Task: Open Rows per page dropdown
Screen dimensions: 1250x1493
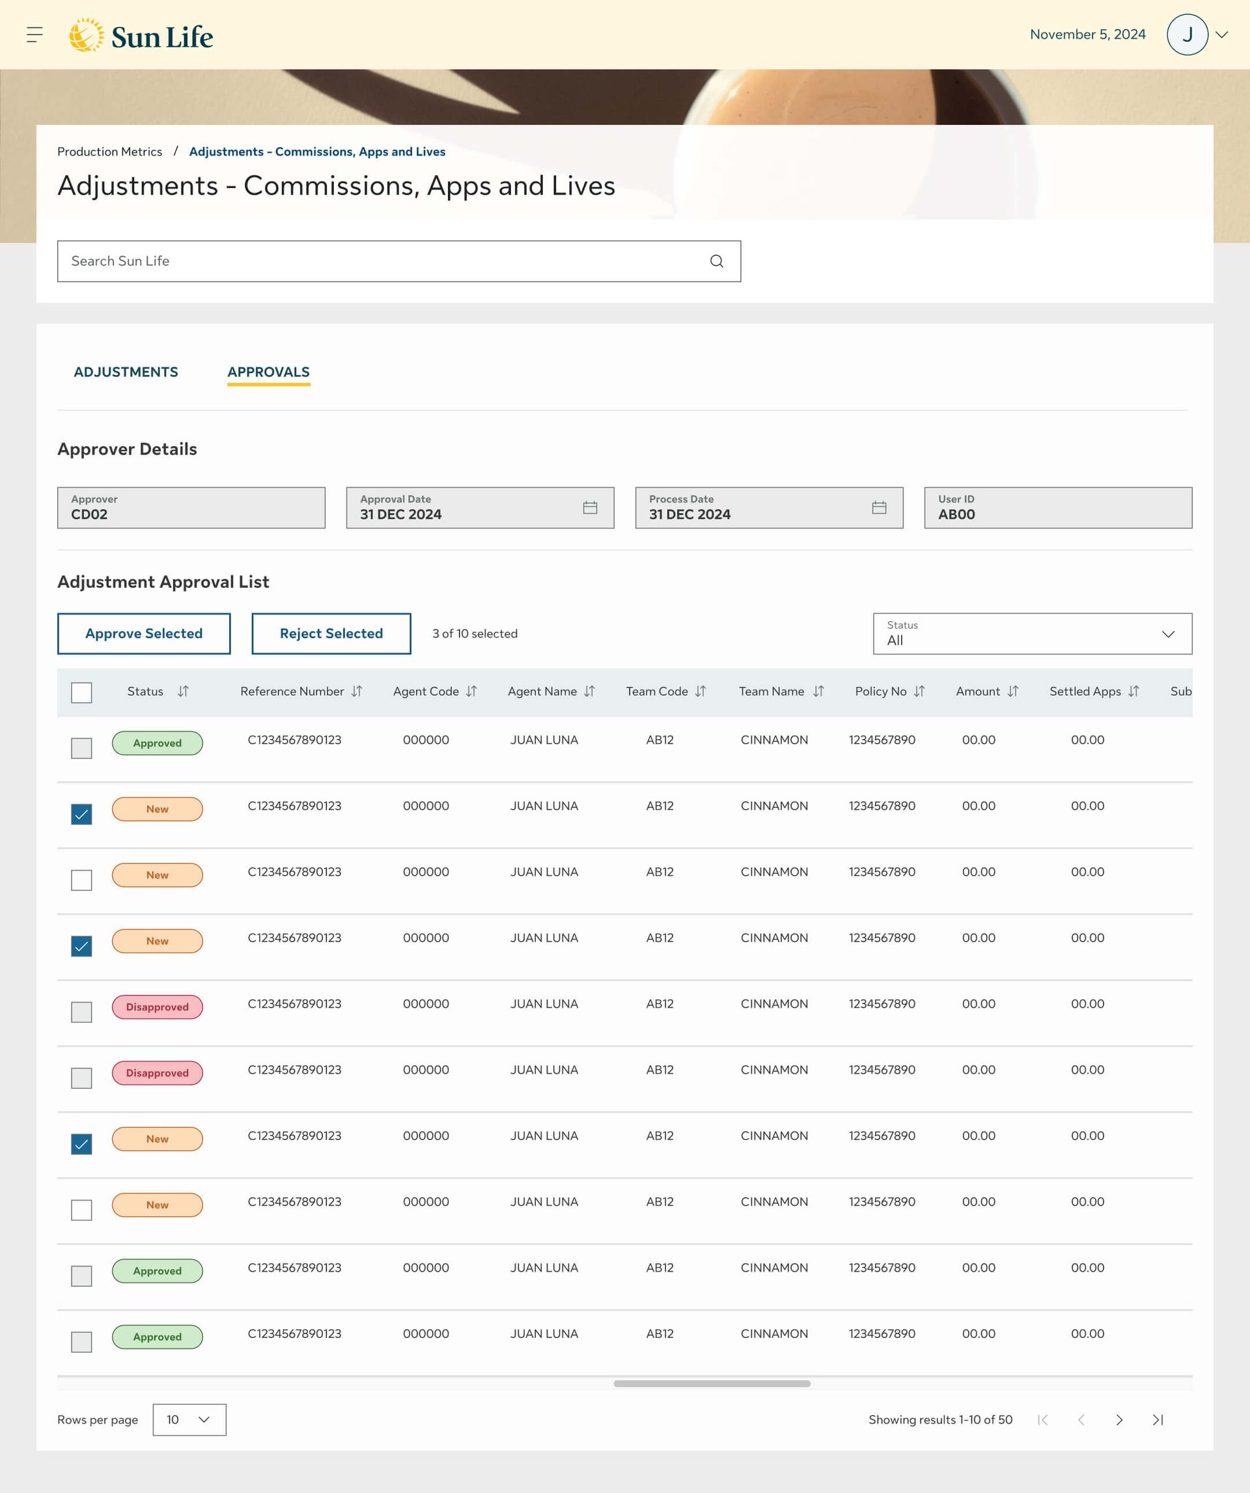Action: click(189, 1420)
